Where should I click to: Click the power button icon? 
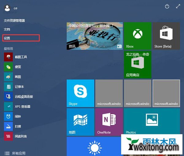tap(167, 6)
